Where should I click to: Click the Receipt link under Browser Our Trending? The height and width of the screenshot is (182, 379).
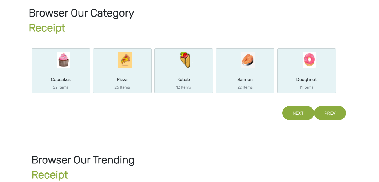coord(50,174)
